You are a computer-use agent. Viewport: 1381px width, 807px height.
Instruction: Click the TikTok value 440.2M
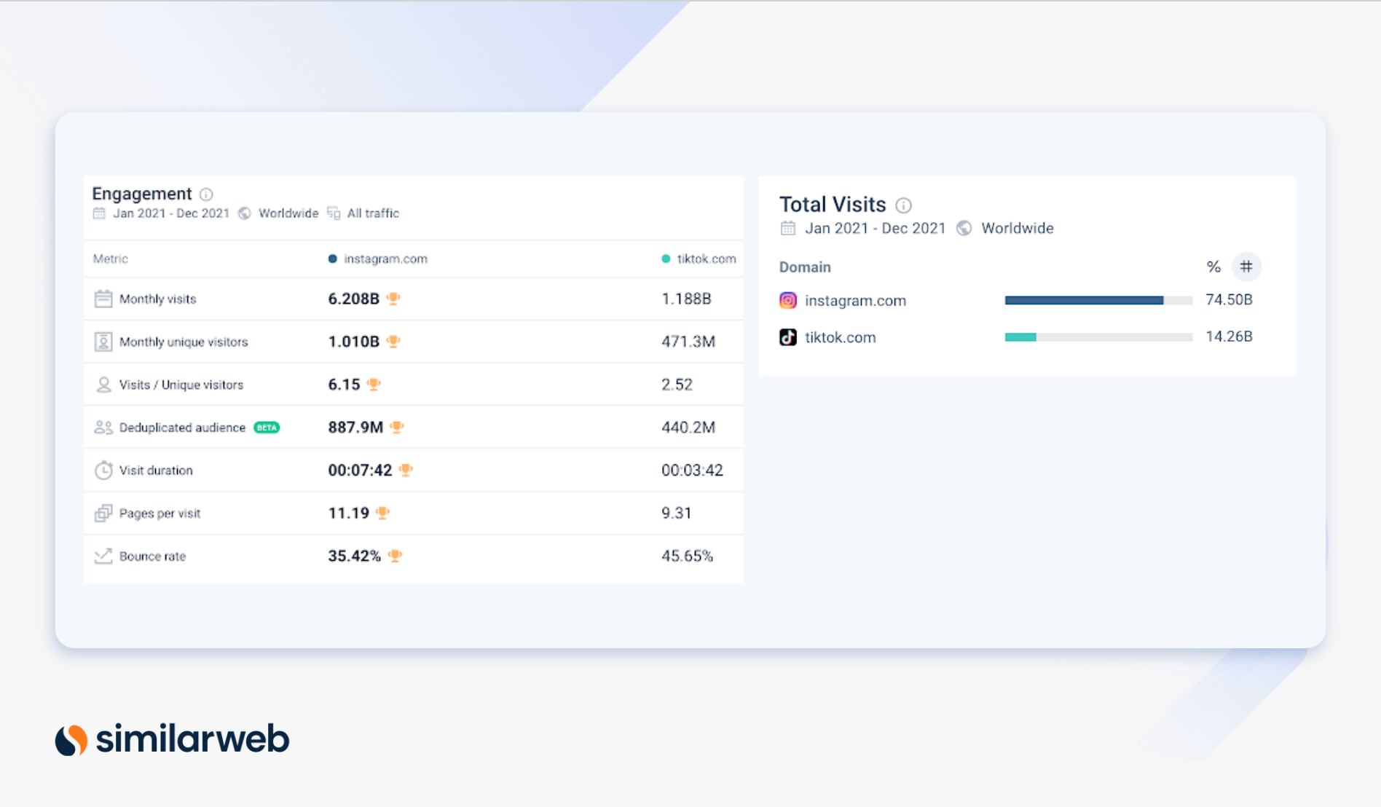[688, 428]
